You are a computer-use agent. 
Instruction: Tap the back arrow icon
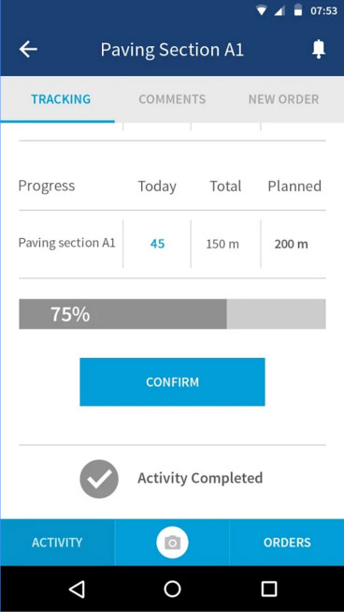28,50
